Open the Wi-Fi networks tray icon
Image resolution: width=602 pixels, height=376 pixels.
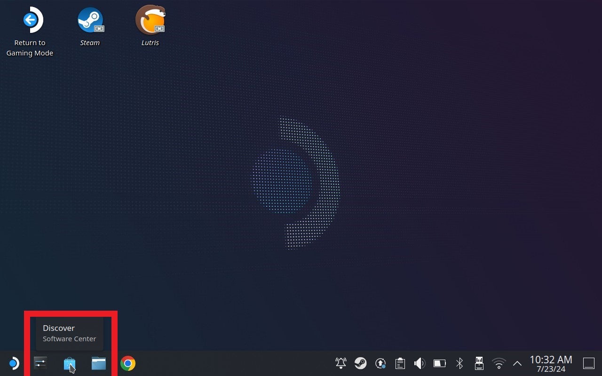499,363
